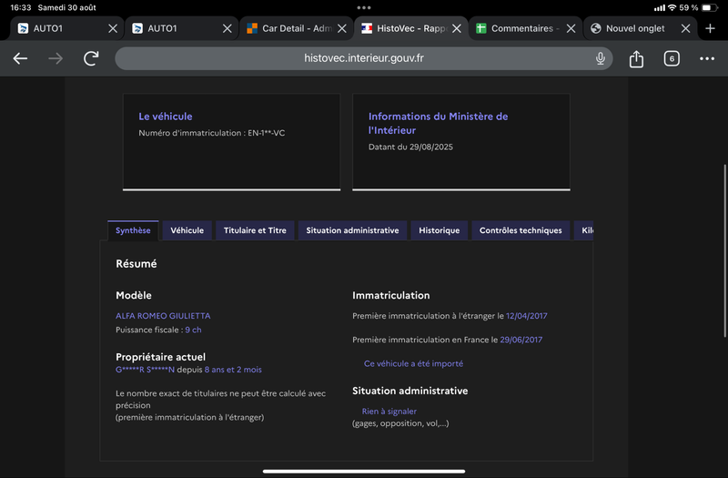Click Ce véhicule a été importé text

[x=413, y=363]
